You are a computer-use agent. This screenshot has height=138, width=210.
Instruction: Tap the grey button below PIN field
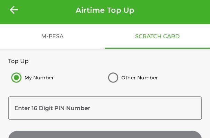tap(105, 135)
